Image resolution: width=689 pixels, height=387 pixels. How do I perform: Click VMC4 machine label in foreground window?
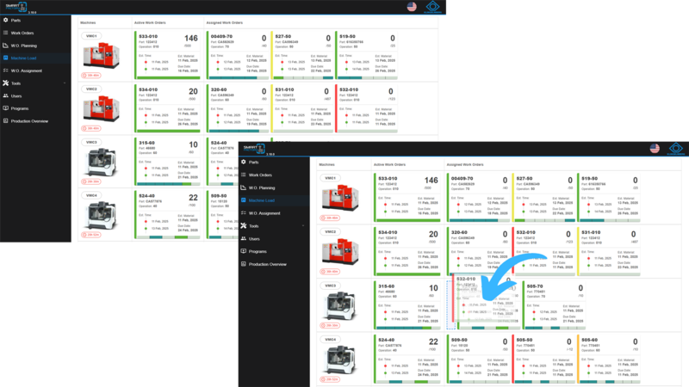point(331,340)
